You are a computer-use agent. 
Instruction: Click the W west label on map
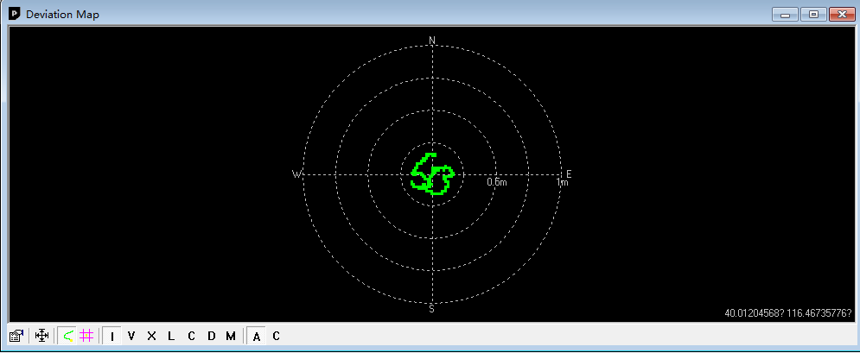click(296, 174)
